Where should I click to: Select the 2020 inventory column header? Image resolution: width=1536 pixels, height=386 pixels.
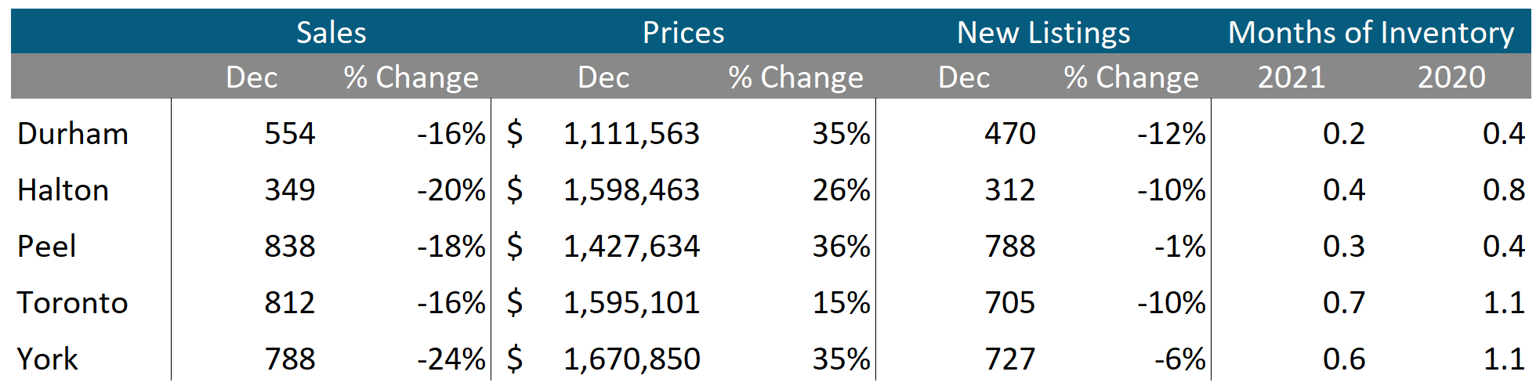point(1451,78)
